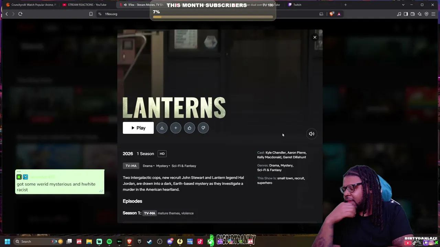Open the Brave Shields icon
Image resolution: width=440 pixels, height=247 pixels.
(332, 14)
